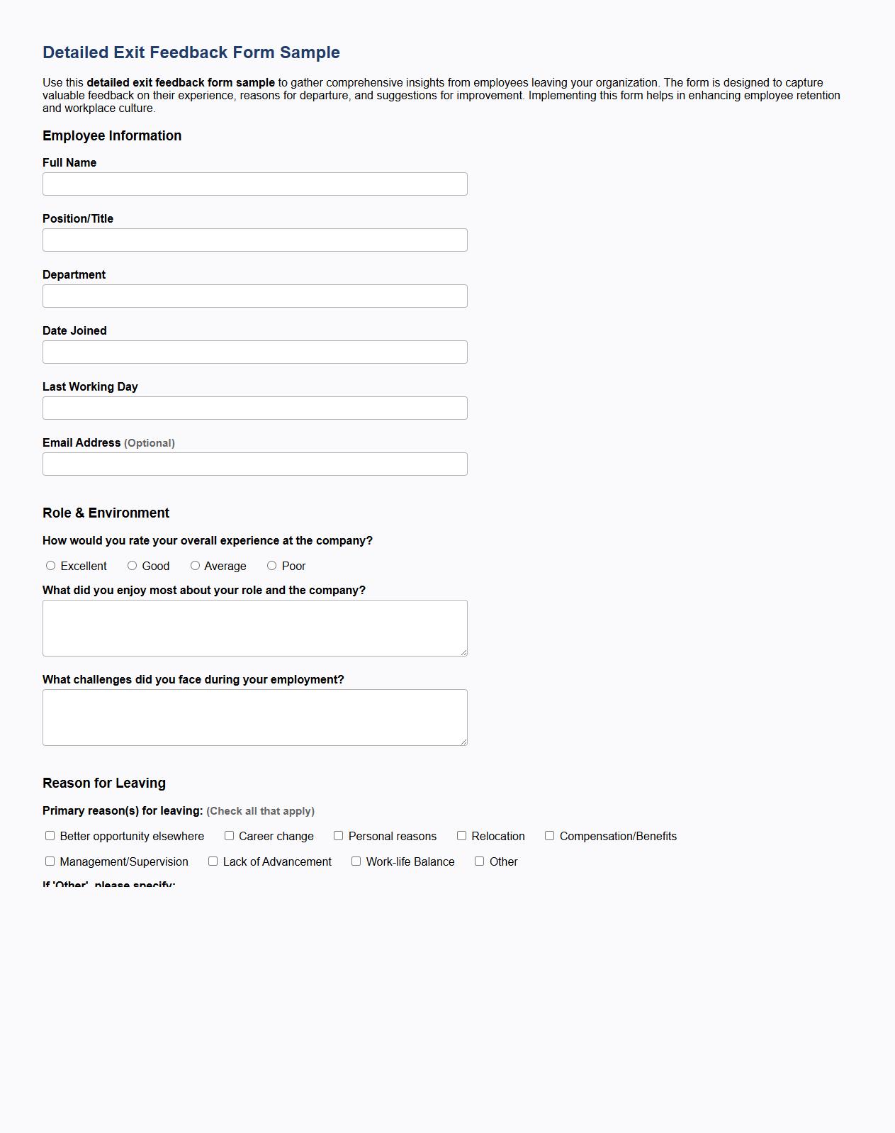Click the challenges faced text area
The width and height of the screenshot is (895, 1133).
click(x=254, y=717)
